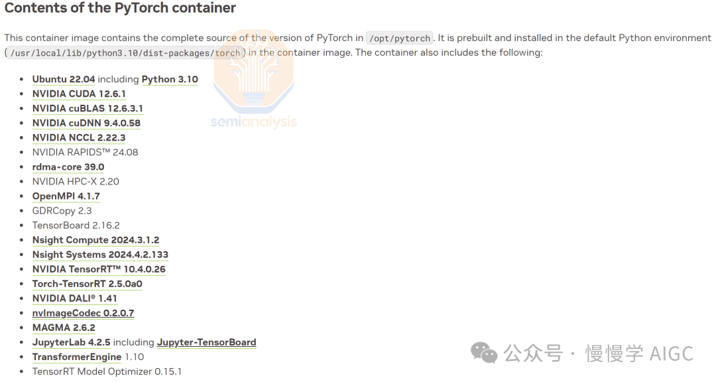
Task: Follow the OpenMPI 4.1.7 link
Action: click(66, 196)
